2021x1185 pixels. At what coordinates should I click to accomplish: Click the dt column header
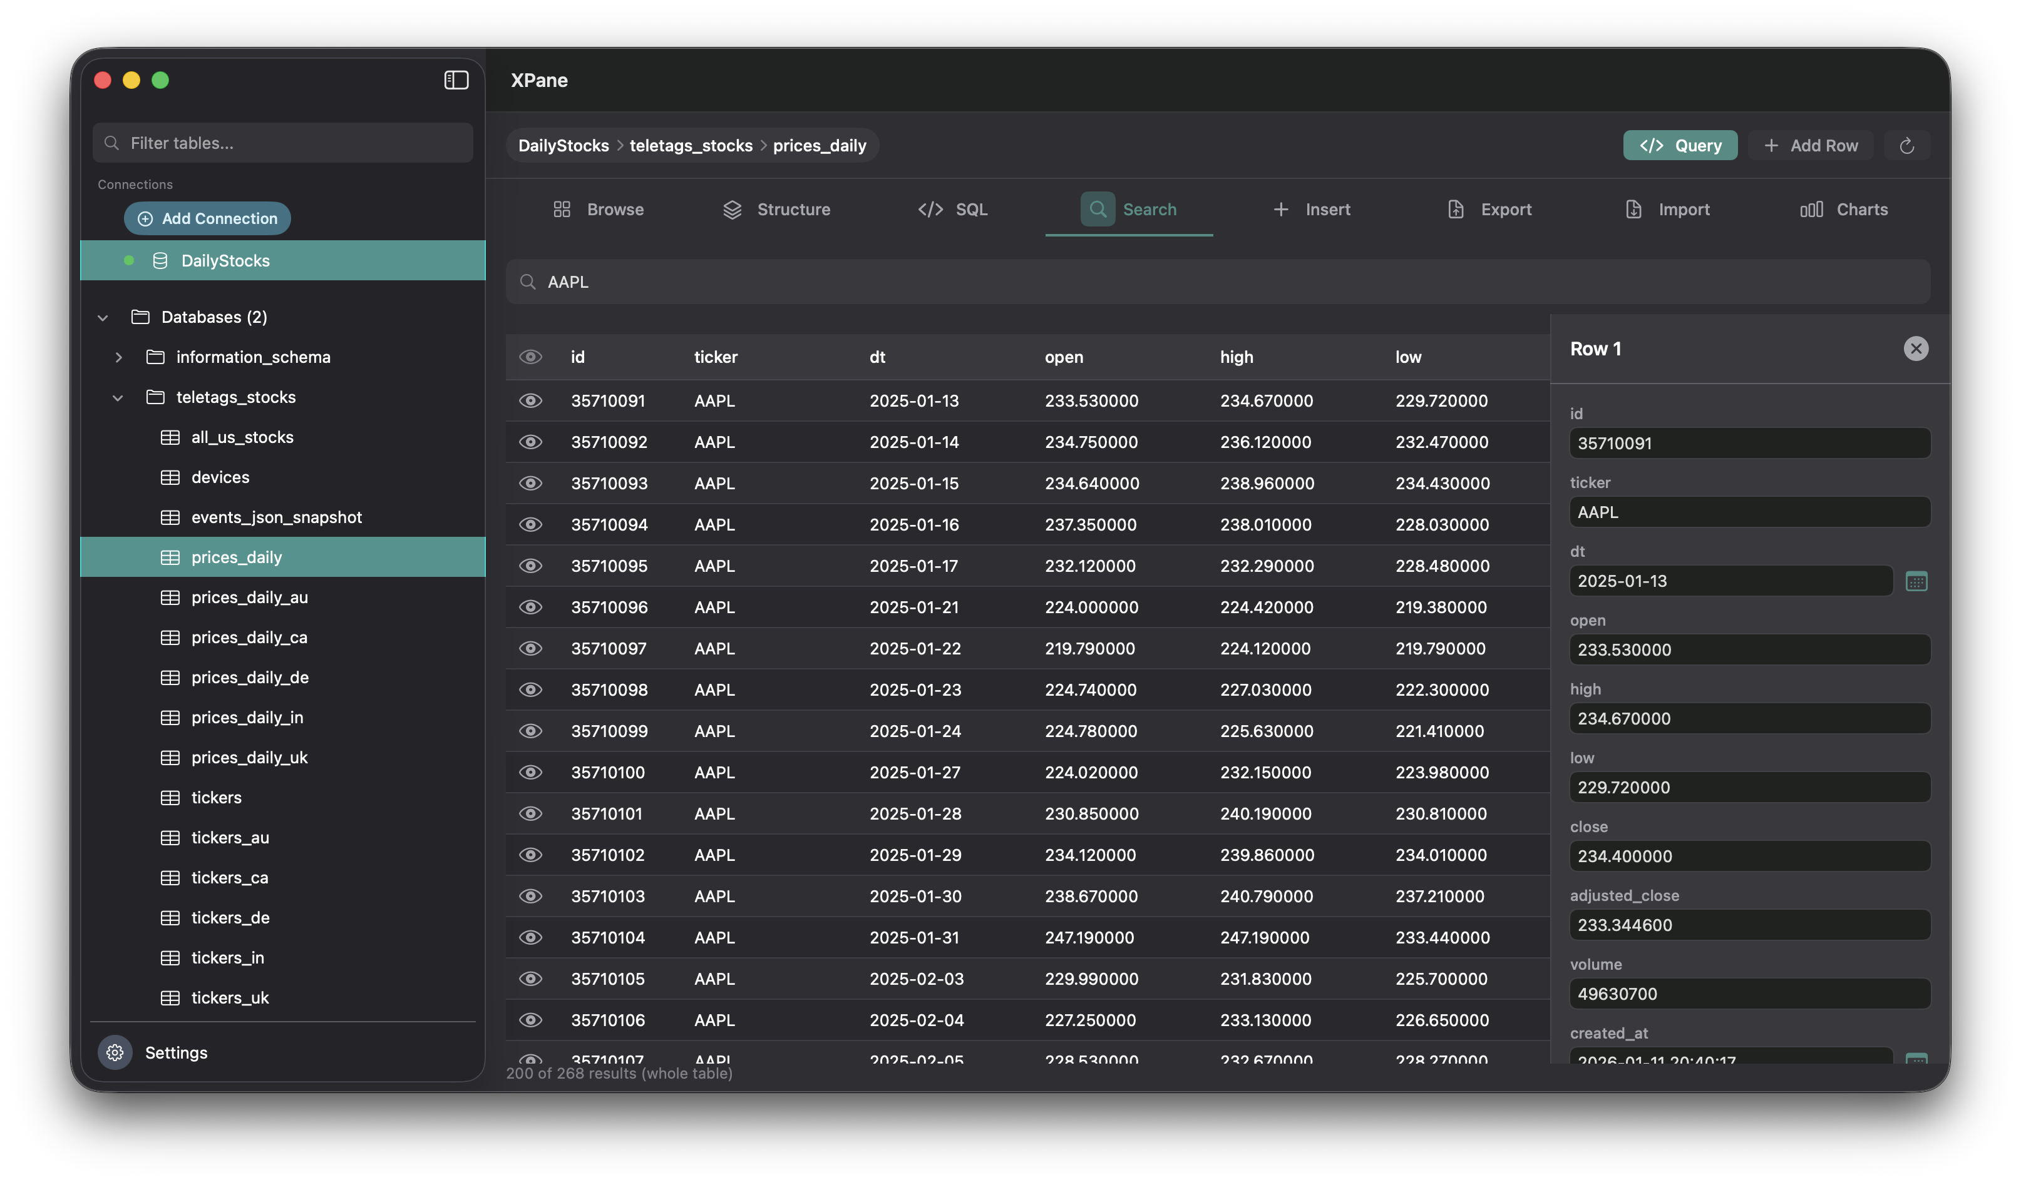(877, 357)
